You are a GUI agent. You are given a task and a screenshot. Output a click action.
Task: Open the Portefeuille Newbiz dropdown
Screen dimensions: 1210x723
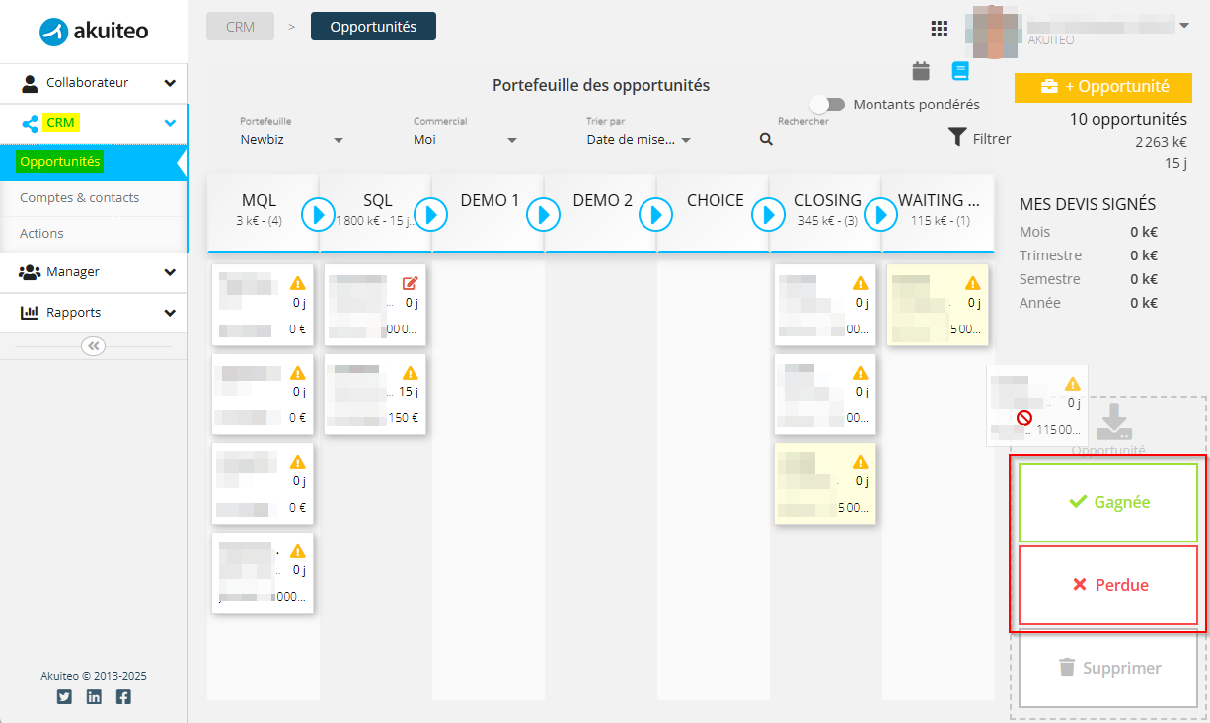coord(291,140)
